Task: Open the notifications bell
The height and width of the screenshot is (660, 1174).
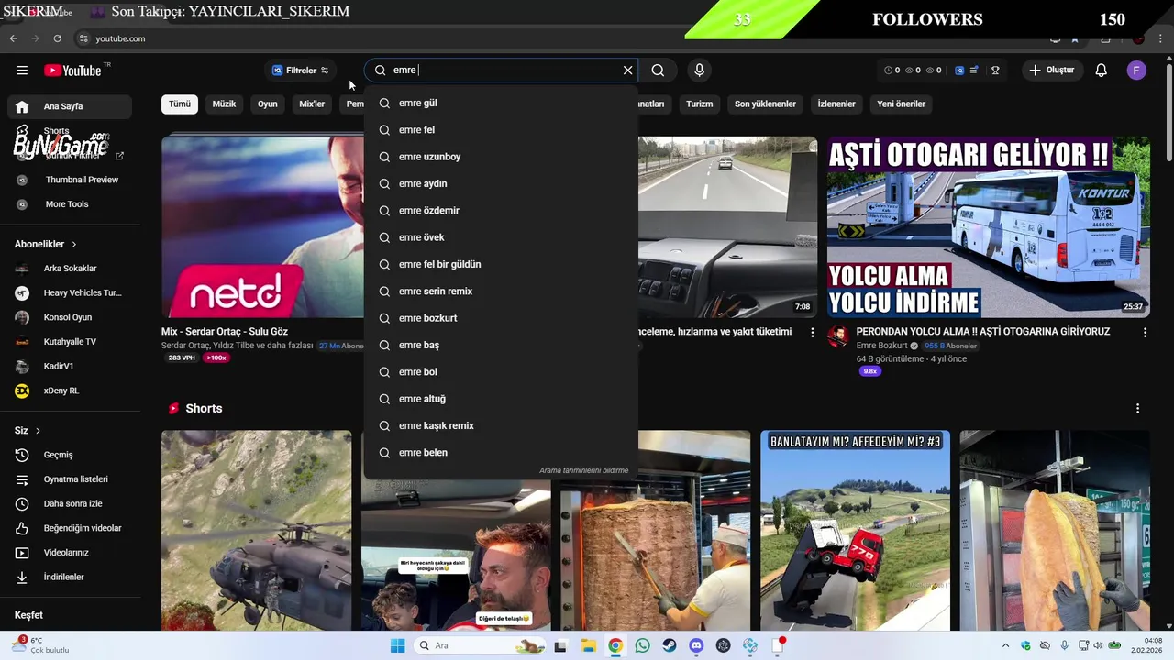Action: [1102, 71]
